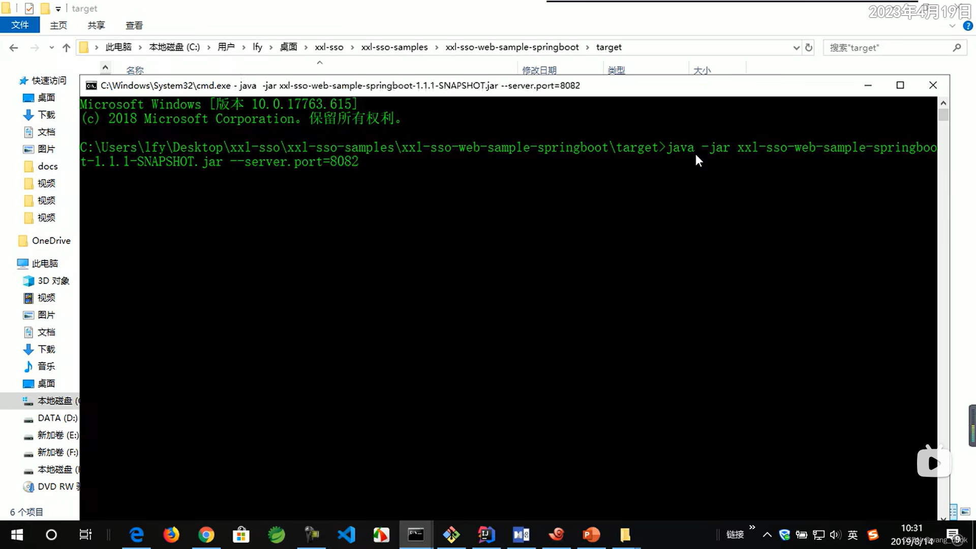Open the 共享 ribbon tab

pos(96,25)
